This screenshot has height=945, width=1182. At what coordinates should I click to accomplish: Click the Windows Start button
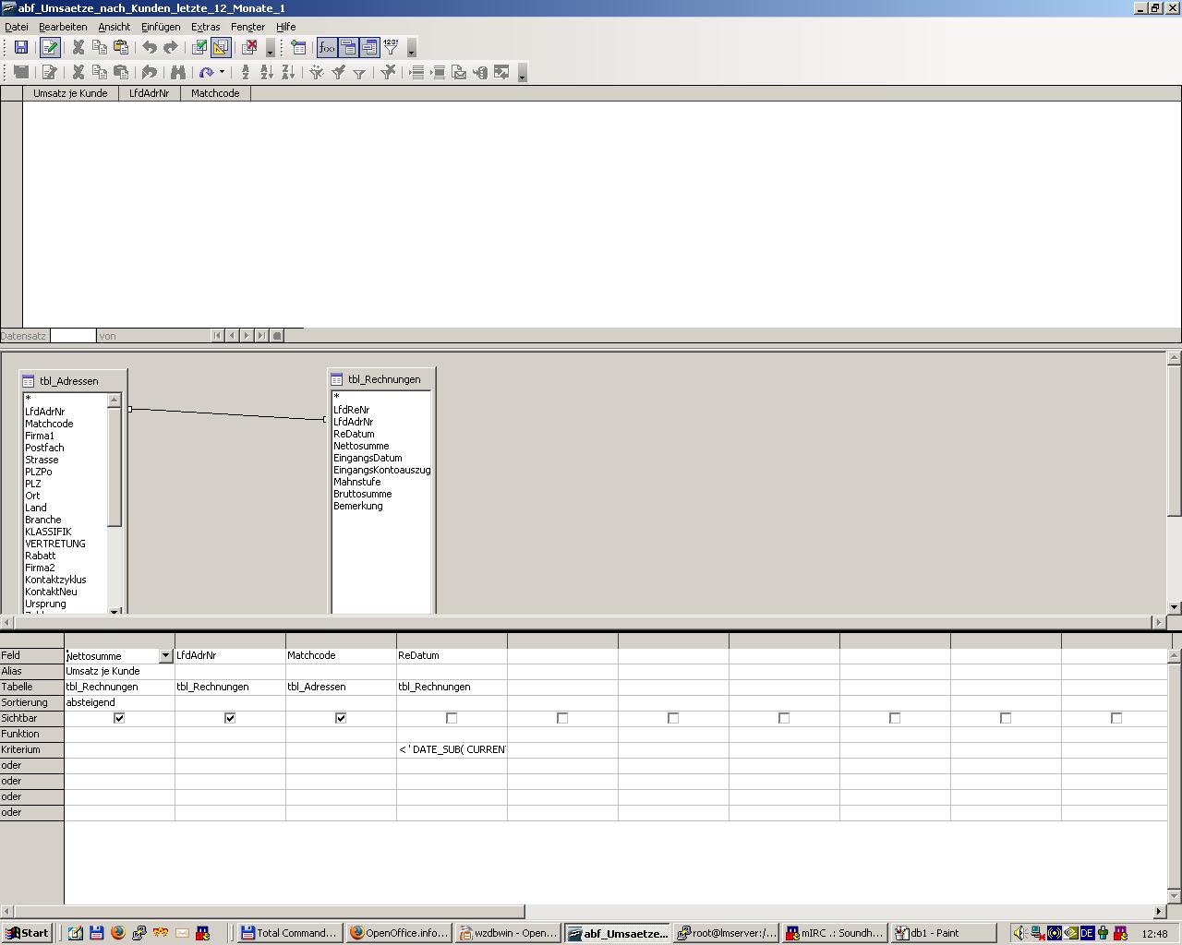tap(27, 933)
